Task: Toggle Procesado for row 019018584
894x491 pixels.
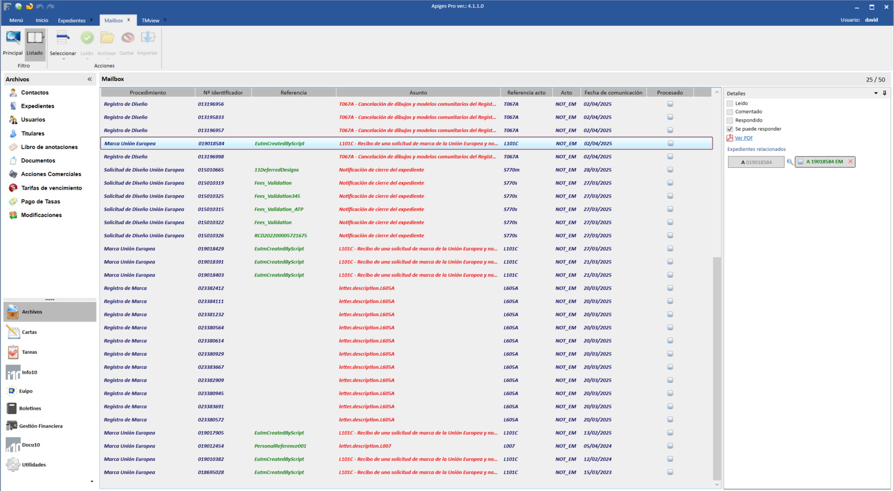Action: [x=670, y=143]
